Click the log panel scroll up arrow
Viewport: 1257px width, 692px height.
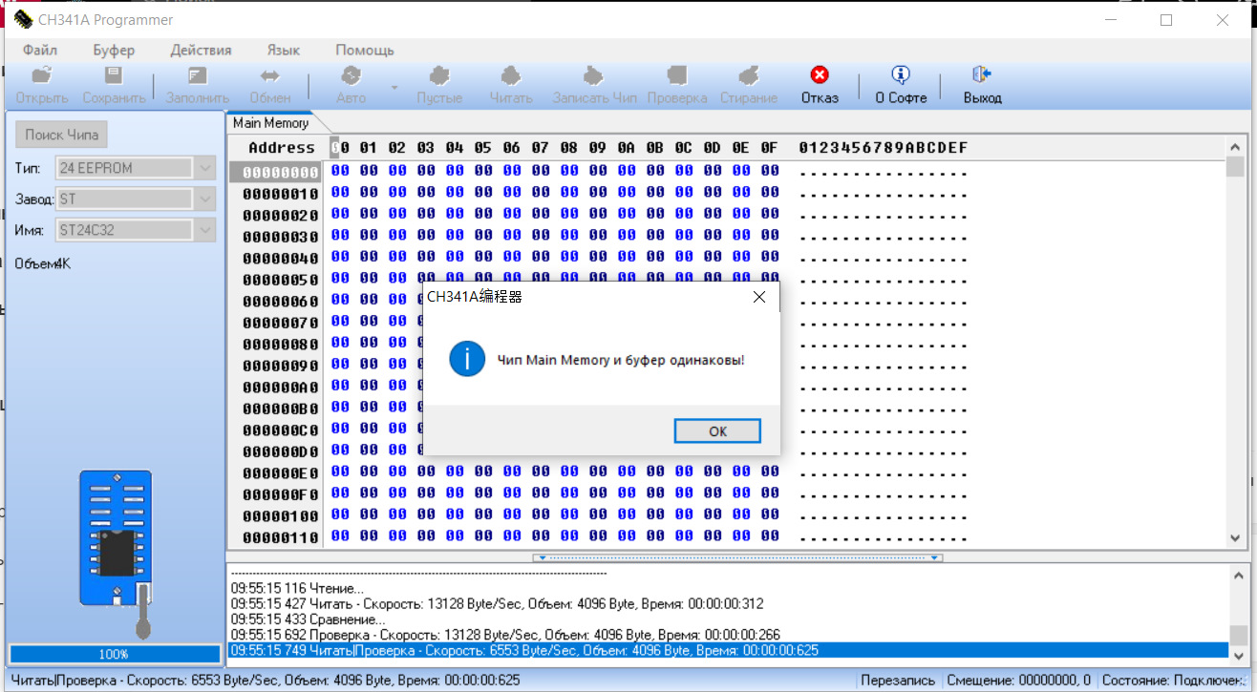click(x=1238, y=576)
